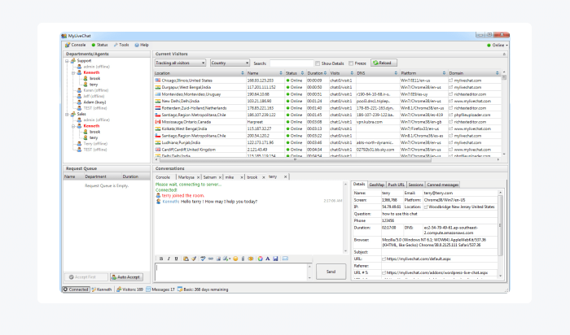The width and height of the screenshot is (570, 335).
Task: Apply italic formatting in message toolbar
Action: tap(169, 259)
